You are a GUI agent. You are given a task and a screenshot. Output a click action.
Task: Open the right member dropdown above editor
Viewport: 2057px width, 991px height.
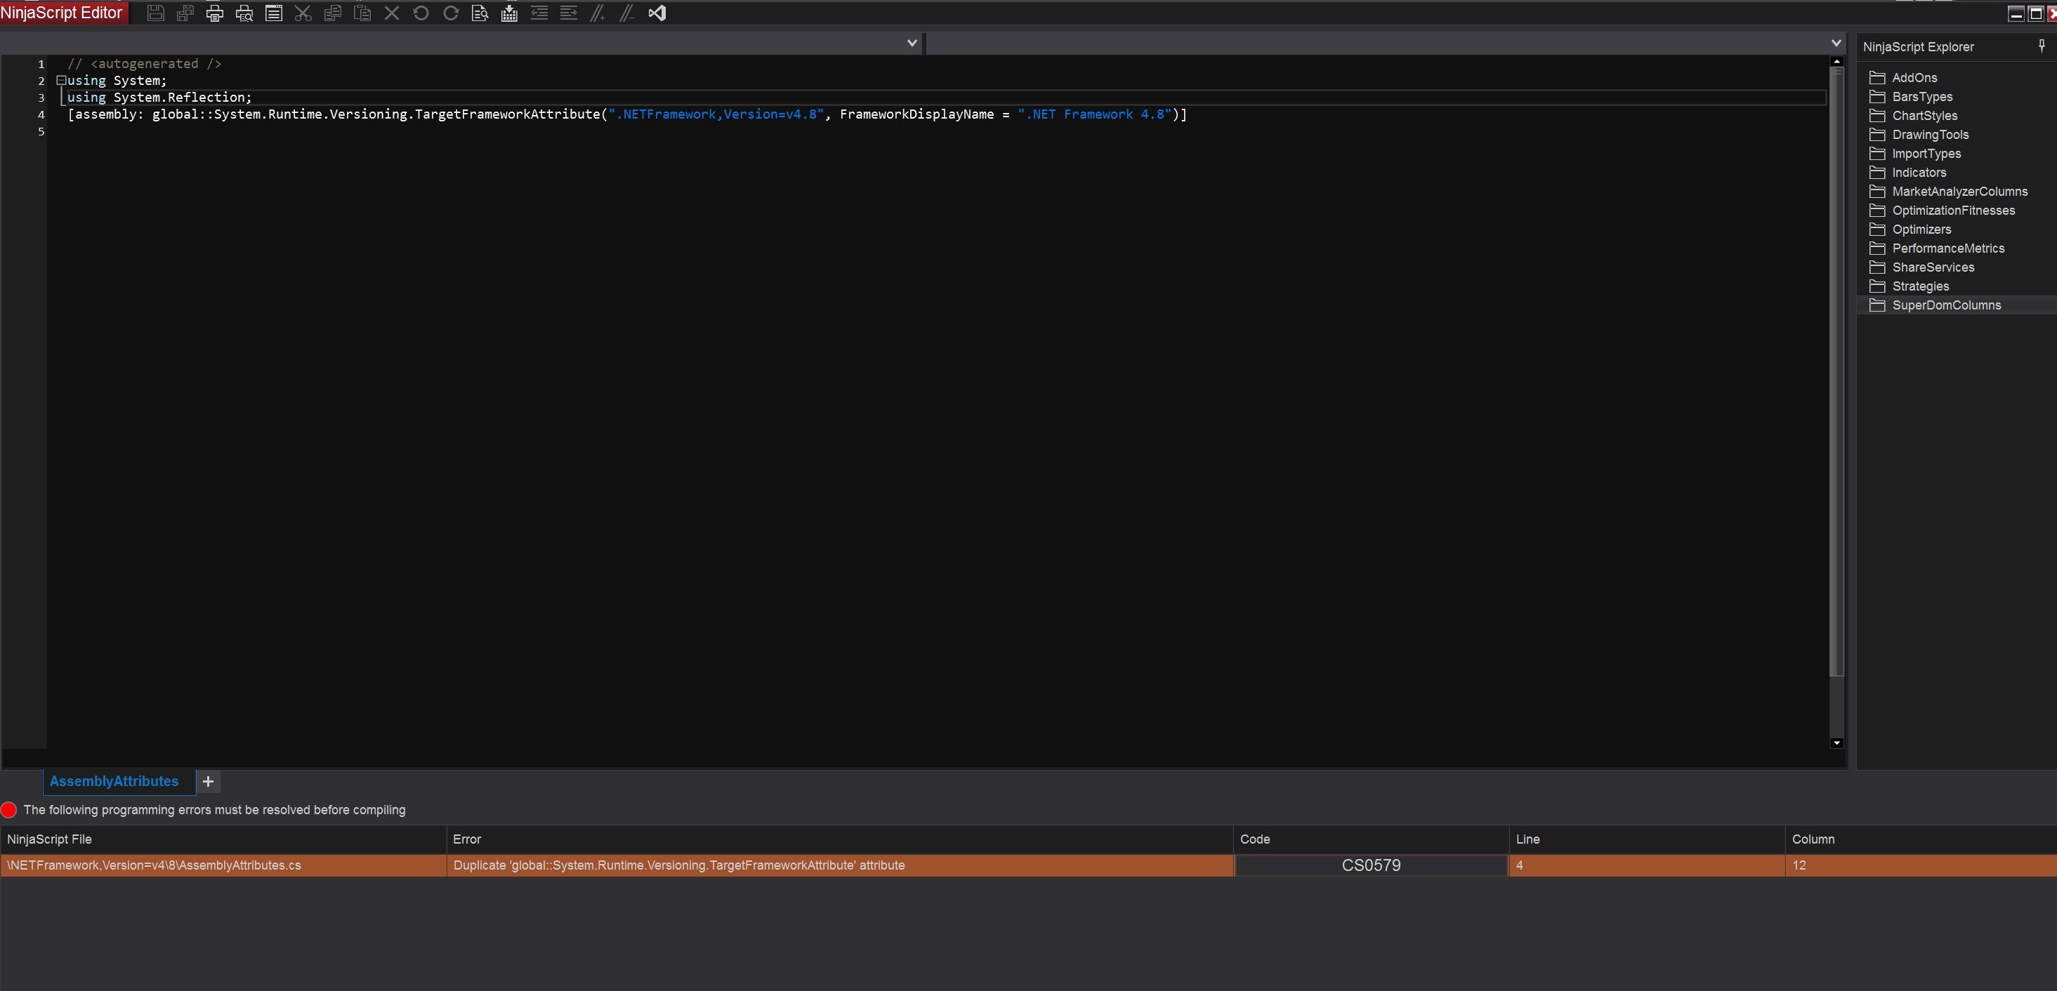[x=1836, y=43]
